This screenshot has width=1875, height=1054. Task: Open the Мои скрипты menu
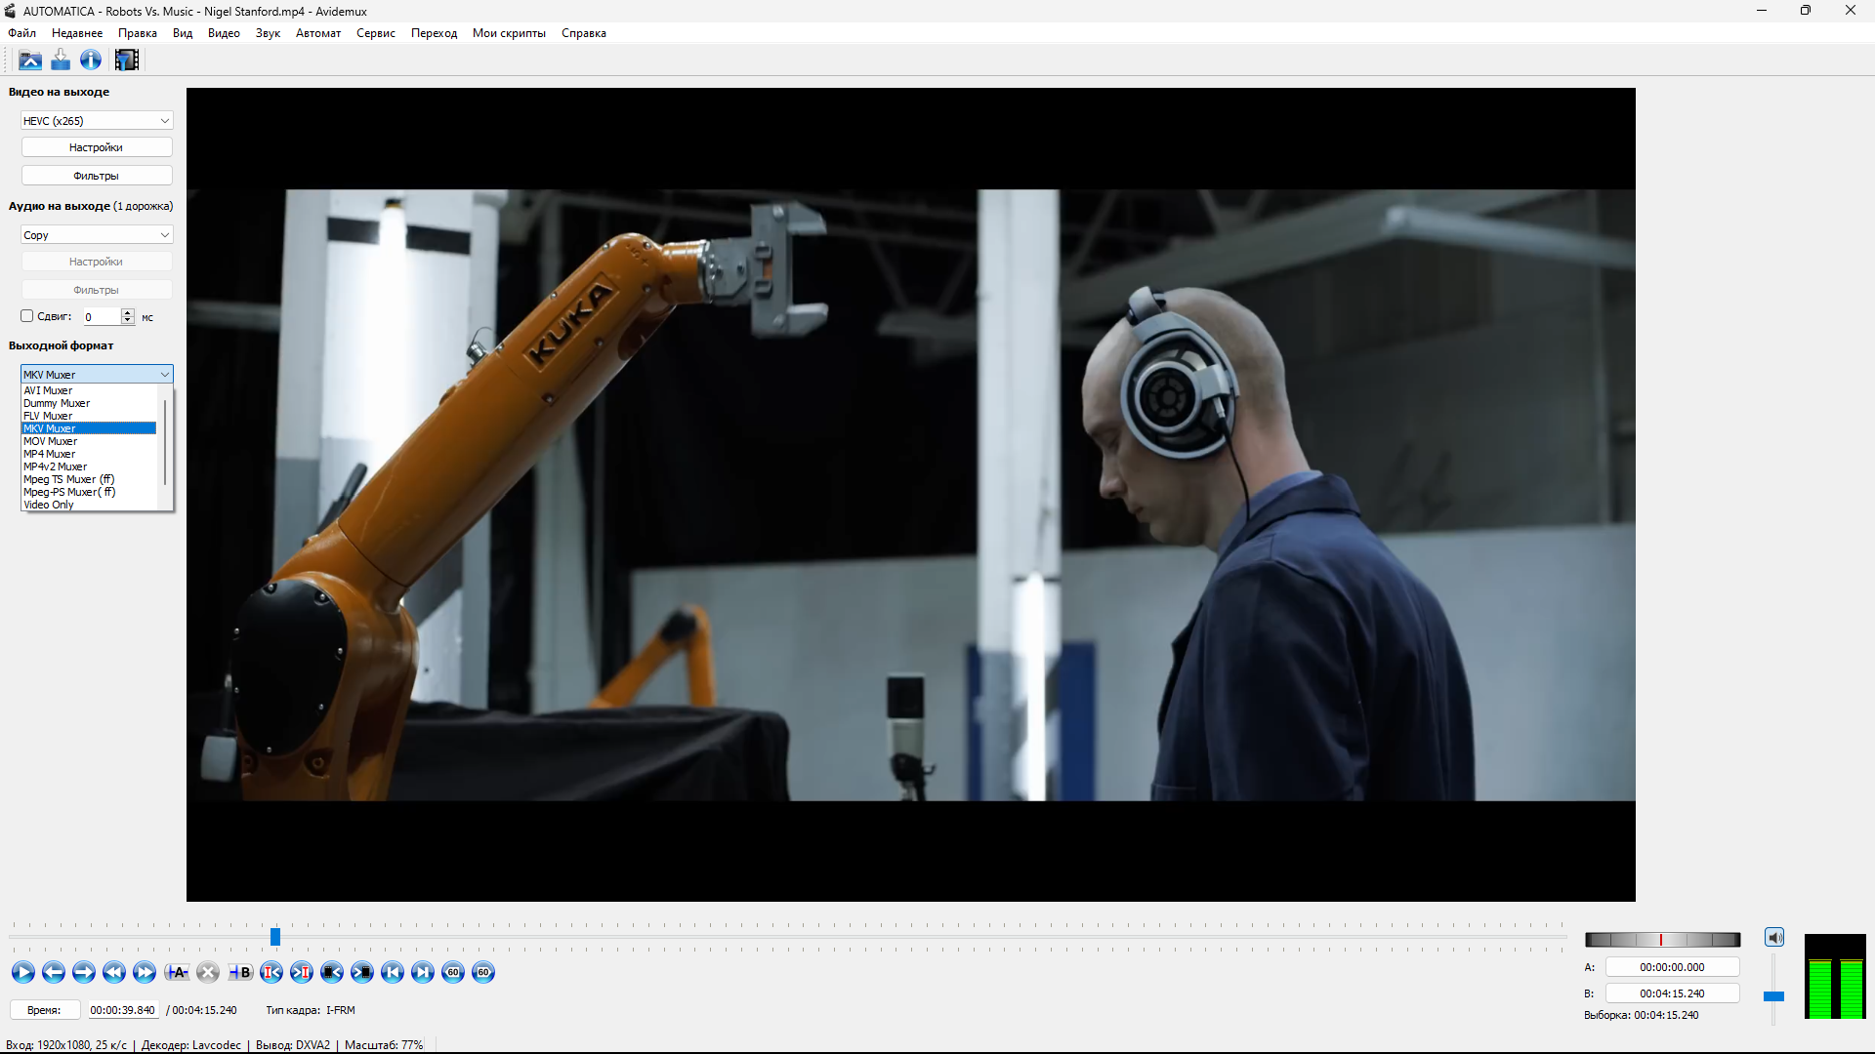coord(509,33)
